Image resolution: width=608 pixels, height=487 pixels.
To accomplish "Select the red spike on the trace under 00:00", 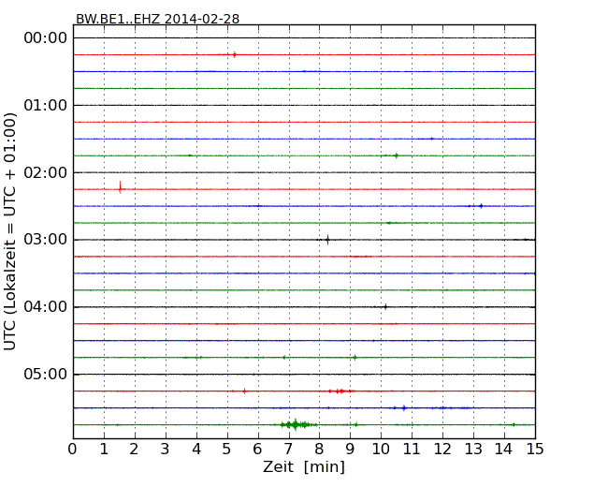I will coord(235,54).
